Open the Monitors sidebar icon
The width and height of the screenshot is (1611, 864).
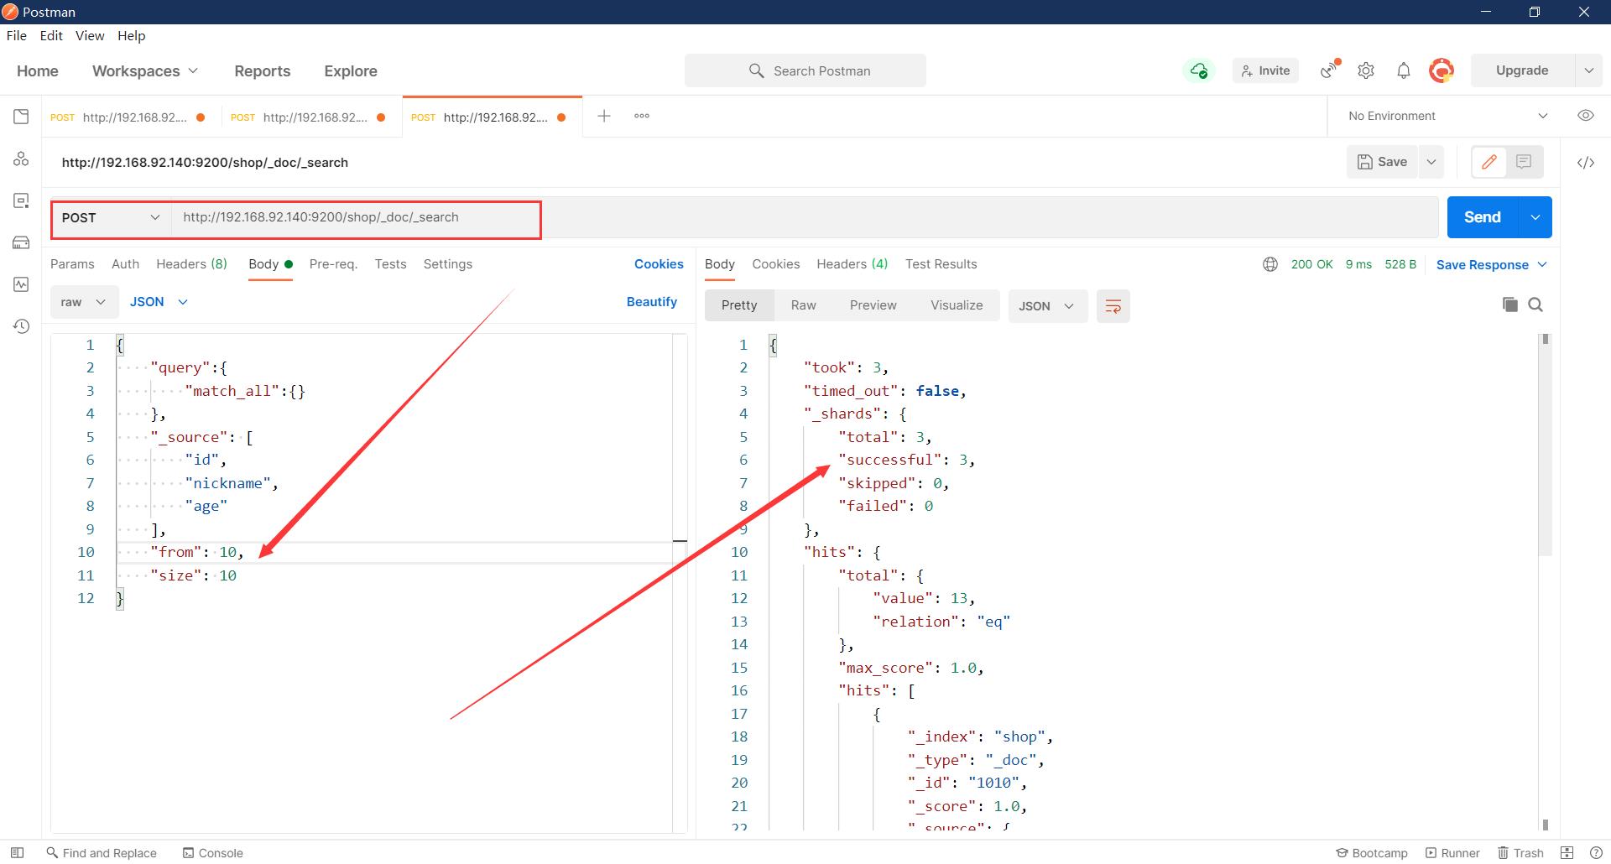[21, 284]
